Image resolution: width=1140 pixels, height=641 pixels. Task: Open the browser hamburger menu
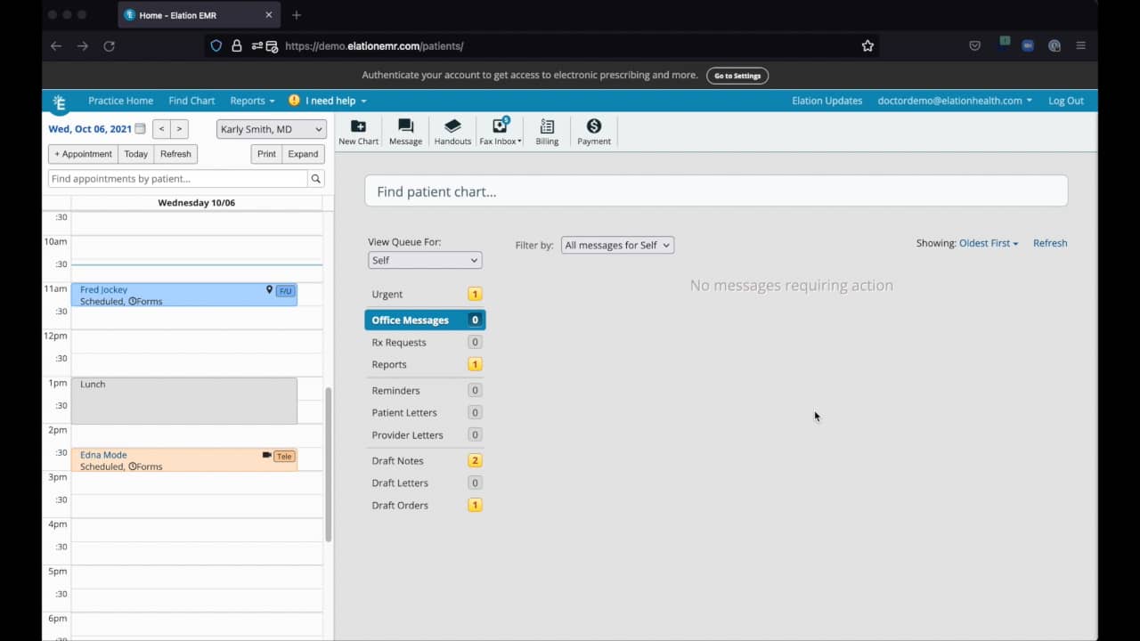tap(1080, 45)
